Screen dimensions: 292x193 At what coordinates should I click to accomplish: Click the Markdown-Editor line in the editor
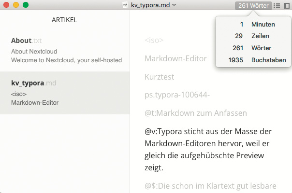tap(175, 59)
